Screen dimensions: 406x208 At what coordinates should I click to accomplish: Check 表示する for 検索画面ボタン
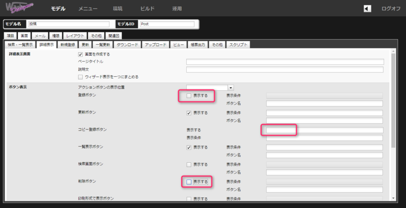click(x=189, y=165)
